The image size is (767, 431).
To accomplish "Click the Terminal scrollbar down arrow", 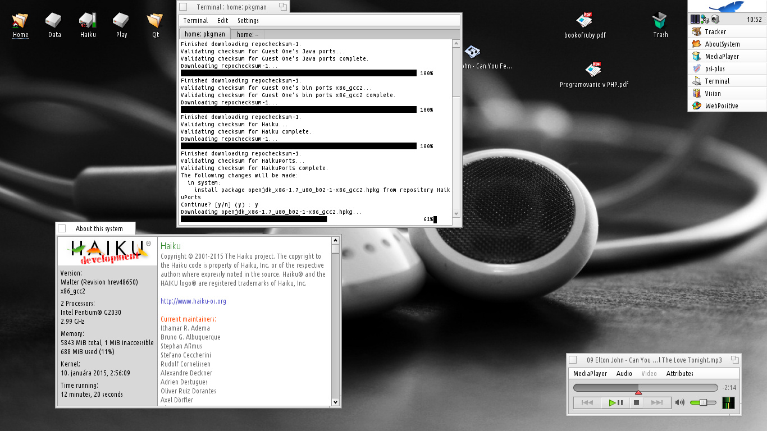I will pyautogui.click(x=456, y=214).
